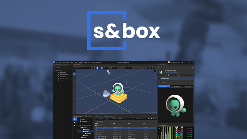
Task: Click the Preview button in Inspector
Action: pos(164,86)
